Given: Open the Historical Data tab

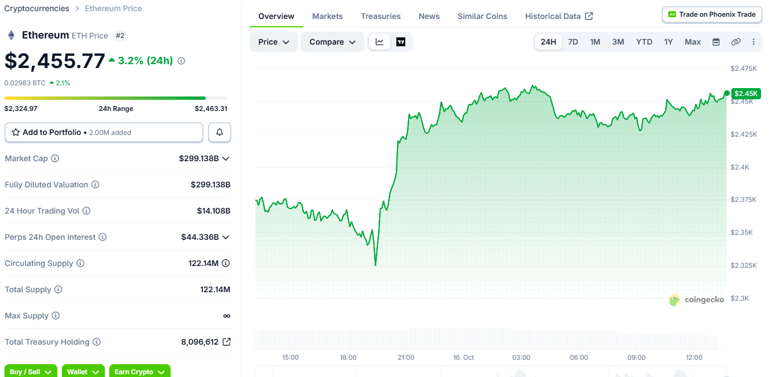Looking at the screenshot, I should point(559,16).
